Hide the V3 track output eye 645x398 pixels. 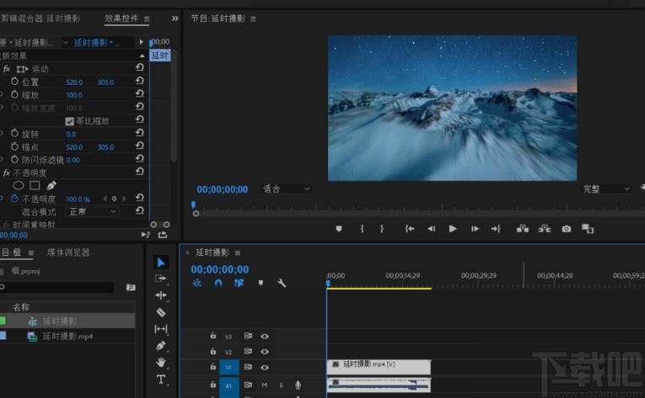265,336
